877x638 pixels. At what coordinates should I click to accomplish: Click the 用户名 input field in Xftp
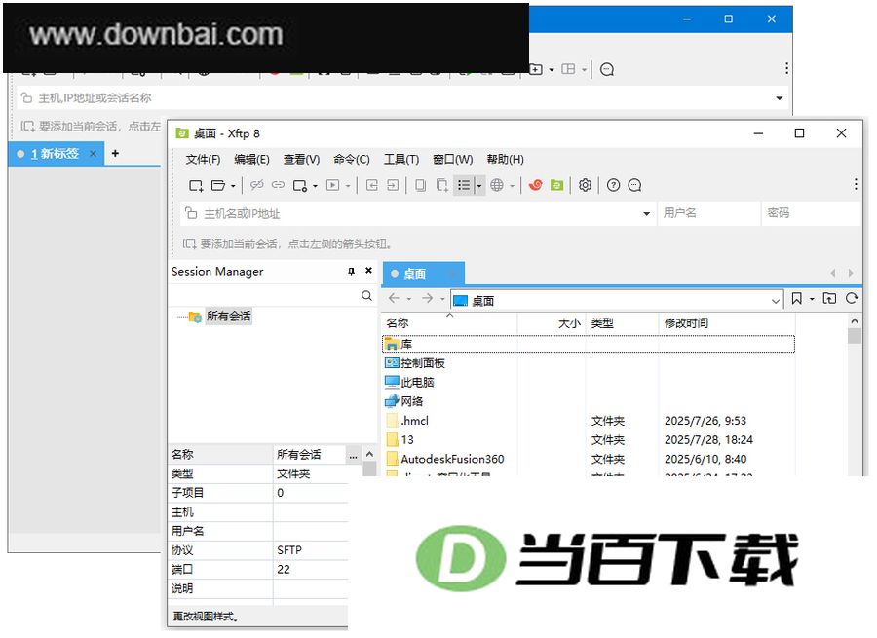click(x=708, y=213)
